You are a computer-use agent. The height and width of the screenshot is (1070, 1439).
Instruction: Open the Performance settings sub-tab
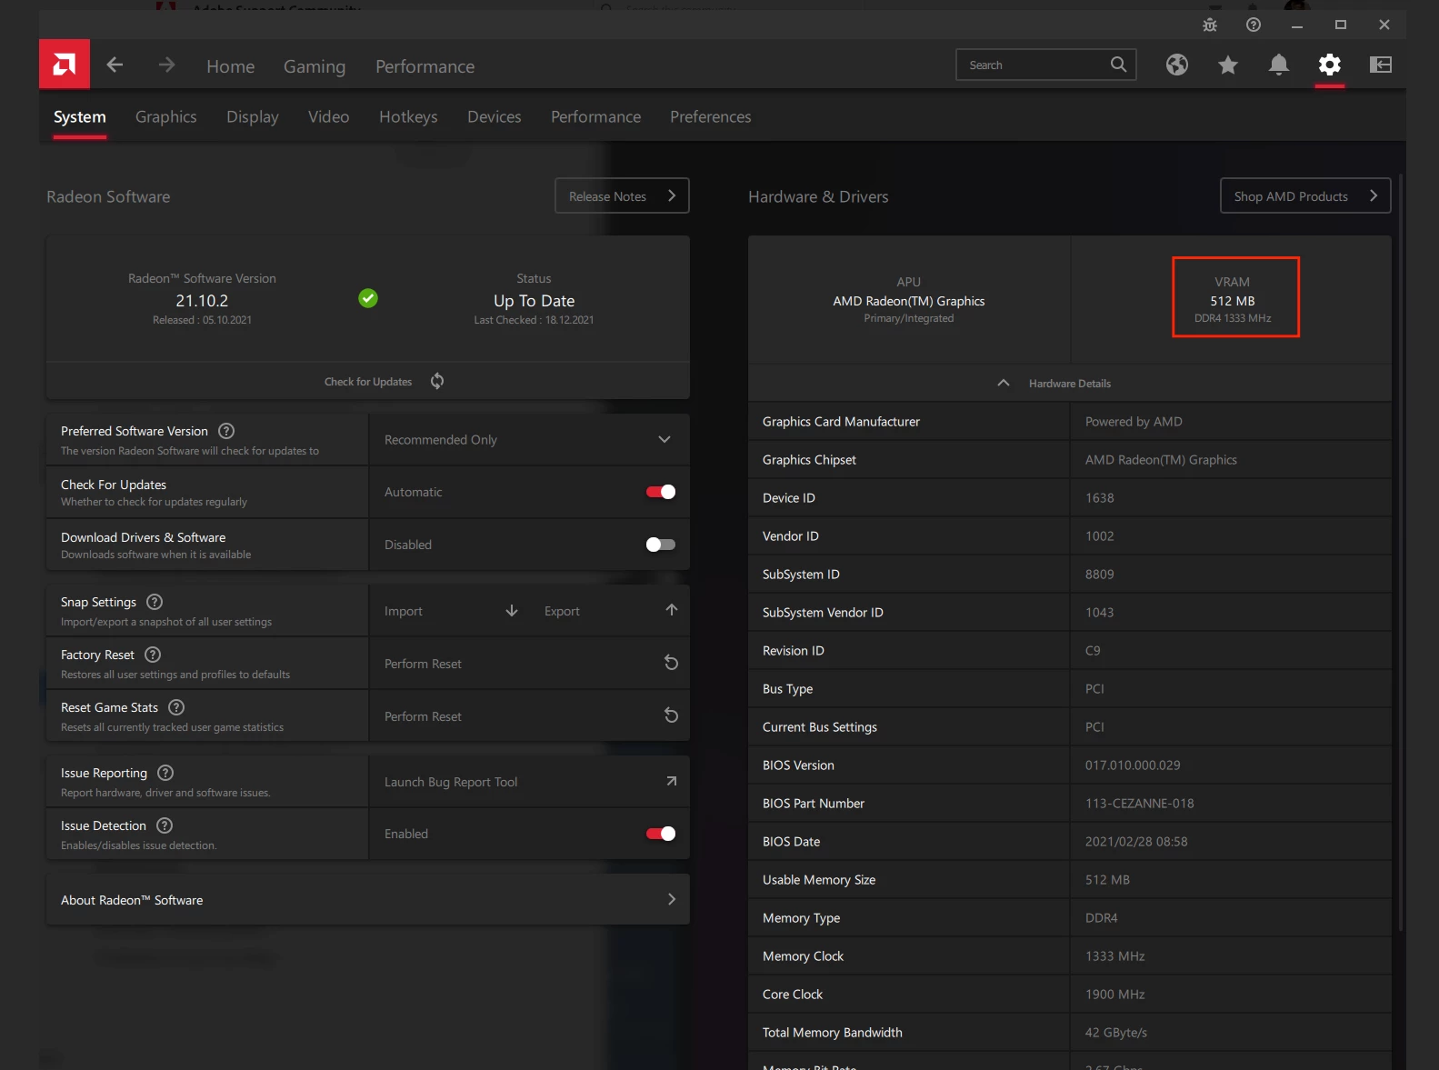pos(596,117)
